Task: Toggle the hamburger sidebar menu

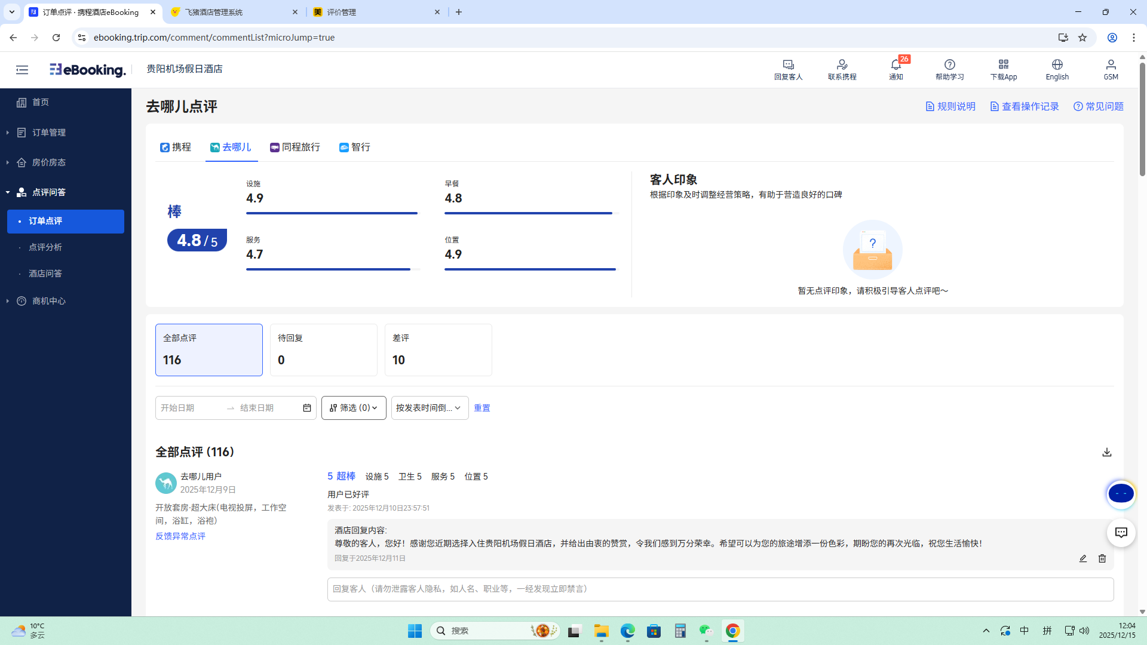Action: (x=22, y=70)
